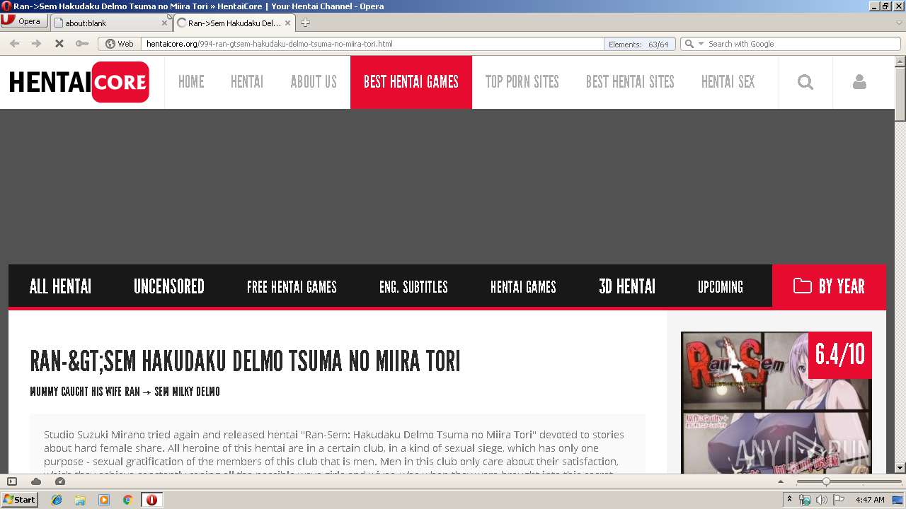Click the Action Center flag icon

pos(839,500)
